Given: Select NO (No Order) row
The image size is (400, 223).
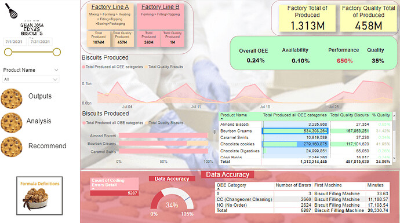Looking at the screenshot, I should pos(302,205).
